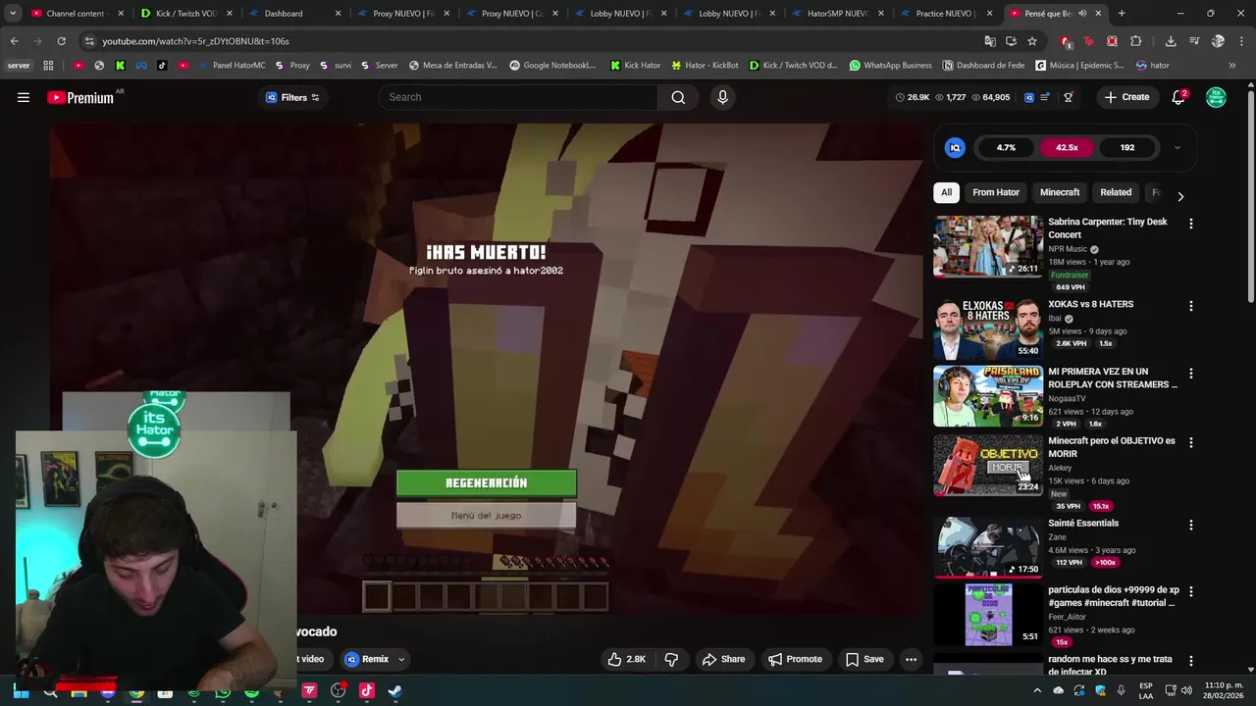The image size is (1256, 706).
Task: Open Steam icon in Windows taskbar
Action: tap(394, 690)
